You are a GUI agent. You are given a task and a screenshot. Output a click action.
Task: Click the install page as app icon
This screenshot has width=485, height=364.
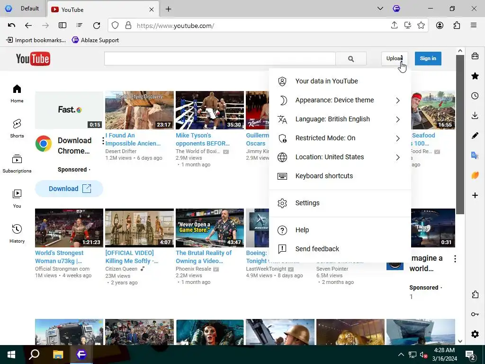408,25
